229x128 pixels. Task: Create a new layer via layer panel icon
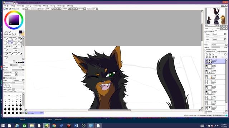207,54
